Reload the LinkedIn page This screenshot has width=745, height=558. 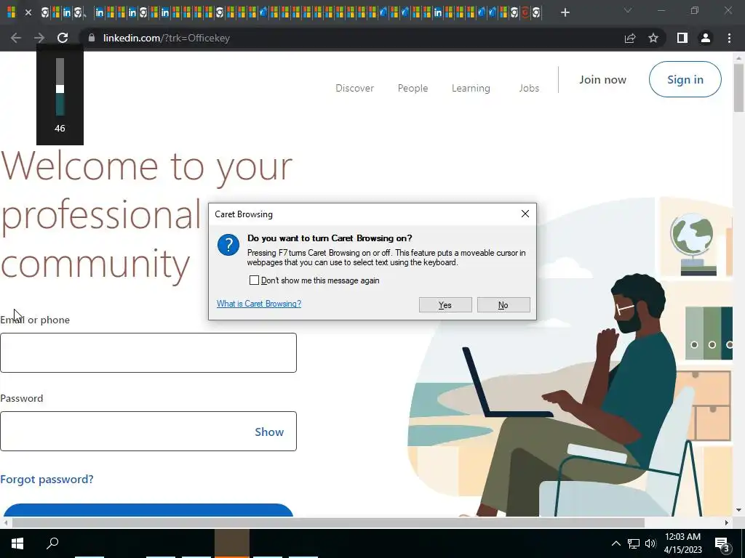pos(63,38)
